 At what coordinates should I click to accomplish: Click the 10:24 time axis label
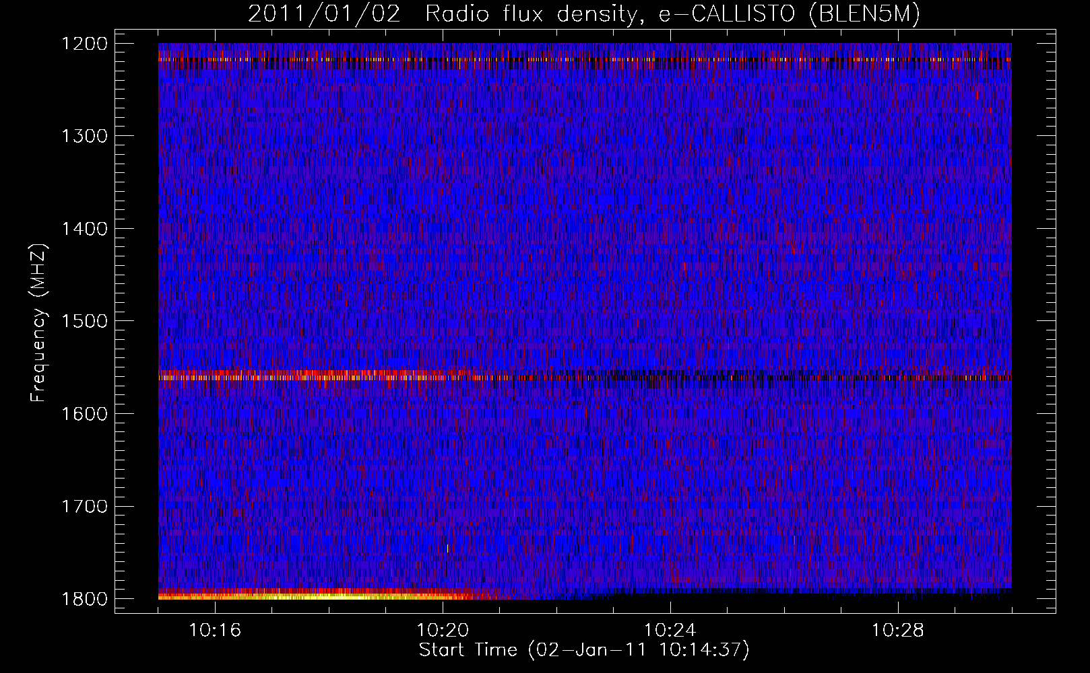670,631
